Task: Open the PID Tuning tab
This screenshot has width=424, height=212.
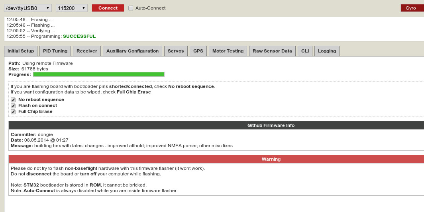Action: [x=55, y=51]
